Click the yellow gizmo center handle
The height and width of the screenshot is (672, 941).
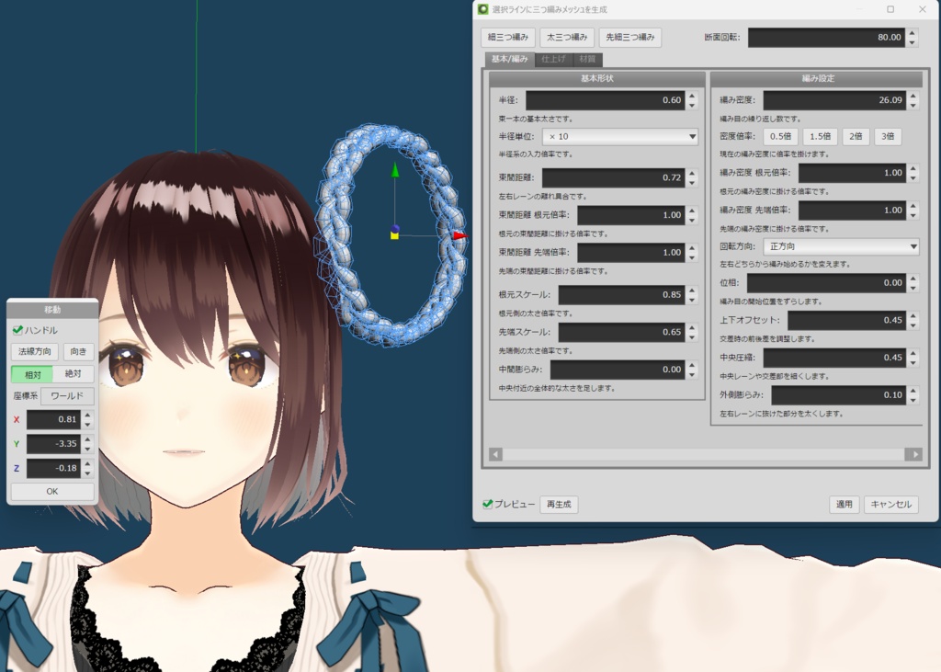pyautogui.click(x=394, y=235)
